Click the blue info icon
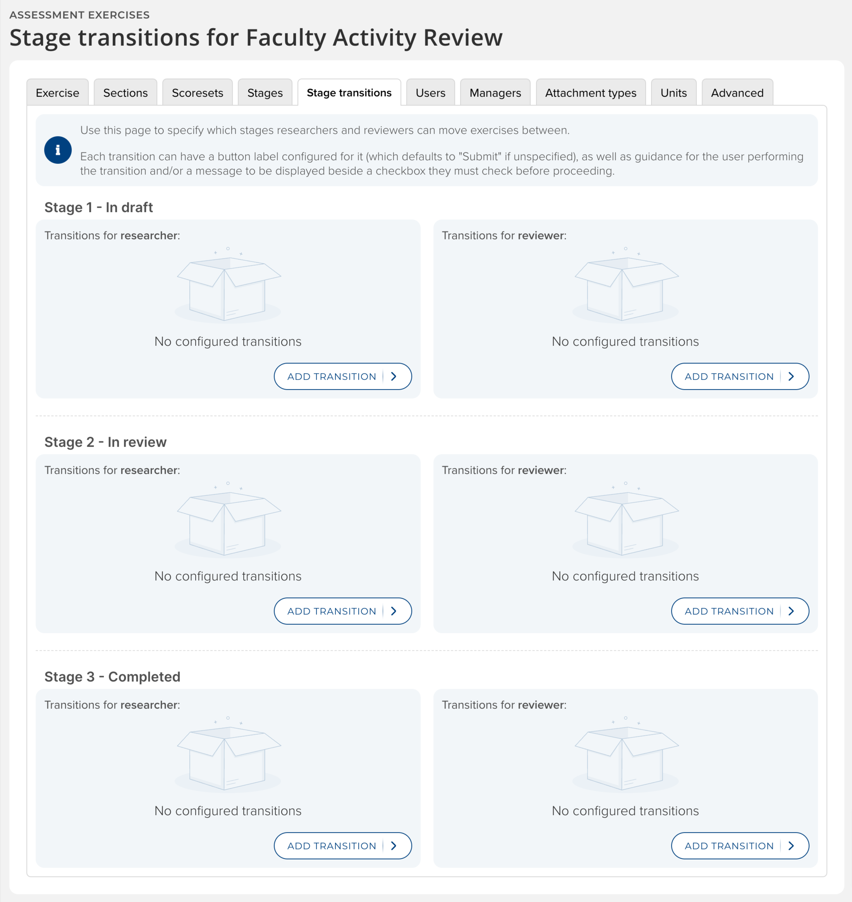The image size is (852, 902). 58,150
